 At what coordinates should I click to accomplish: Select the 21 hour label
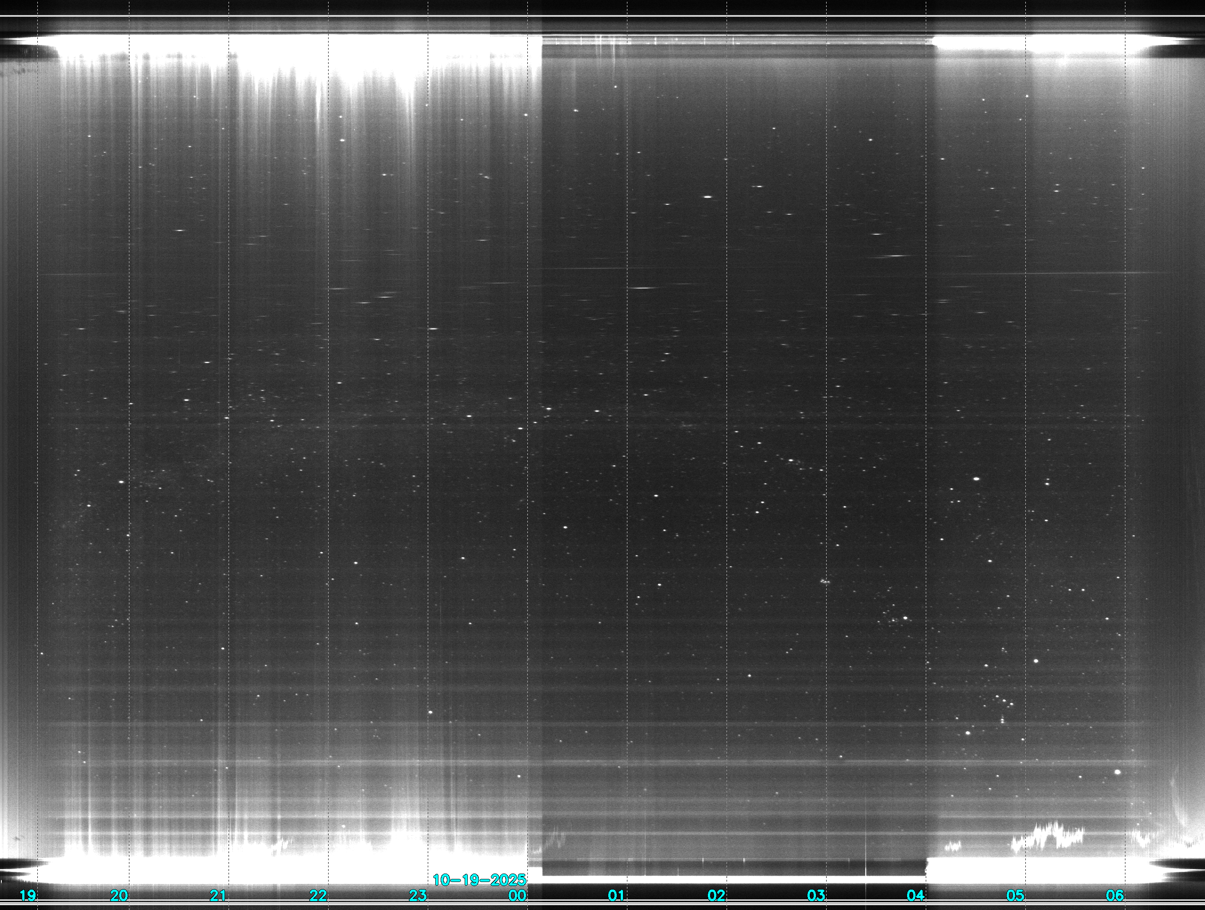click(218, 895)
